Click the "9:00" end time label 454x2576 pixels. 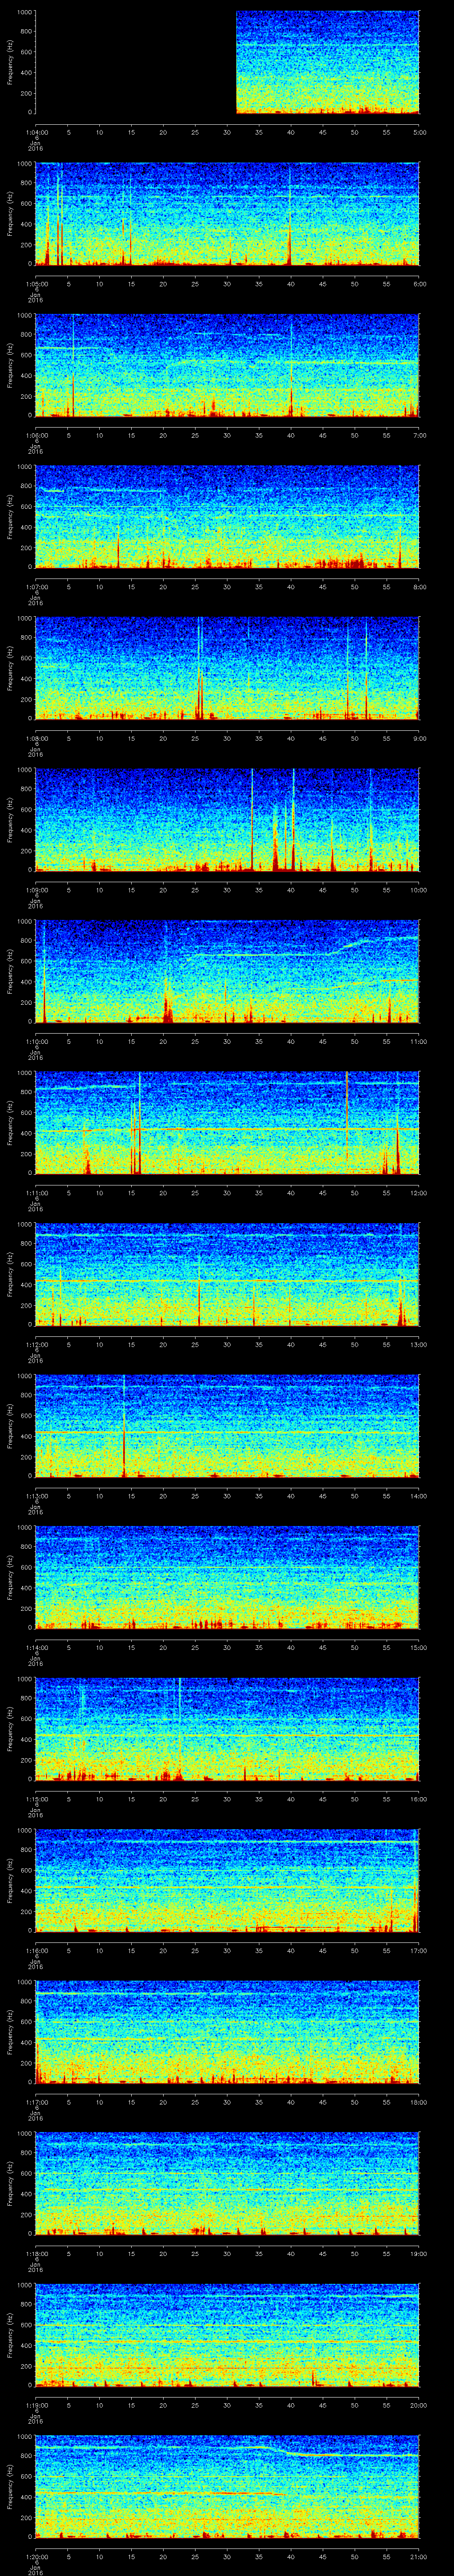coord(419,738)
